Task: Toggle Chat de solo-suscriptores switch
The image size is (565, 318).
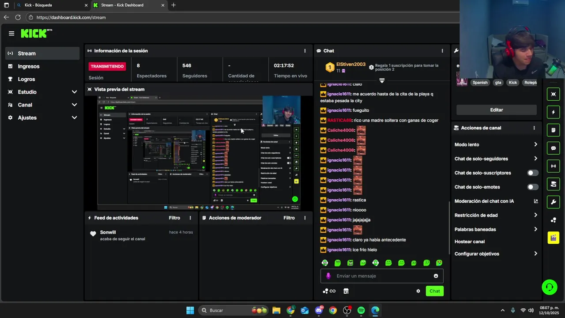Action: pos(533,173)
